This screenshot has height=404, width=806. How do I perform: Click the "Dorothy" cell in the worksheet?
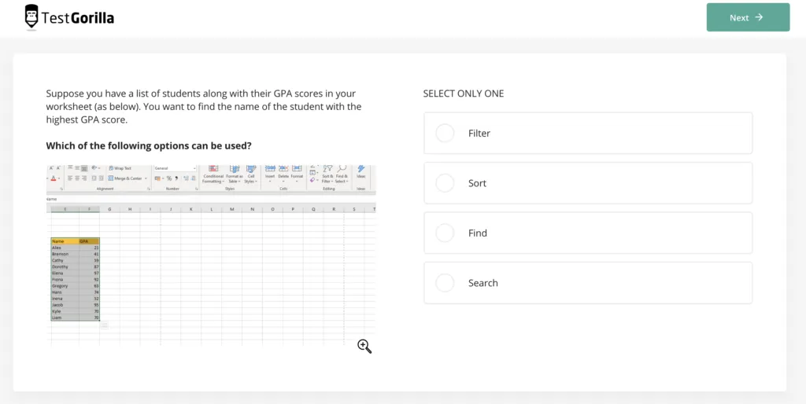[65, 266]
